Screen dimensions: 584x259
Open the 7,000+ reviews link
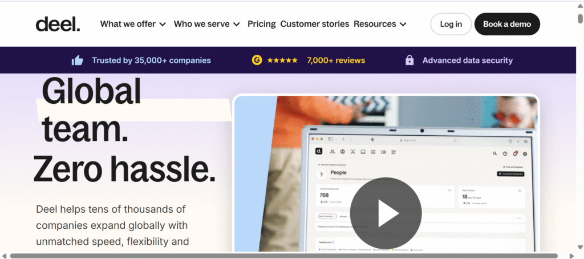335,60
